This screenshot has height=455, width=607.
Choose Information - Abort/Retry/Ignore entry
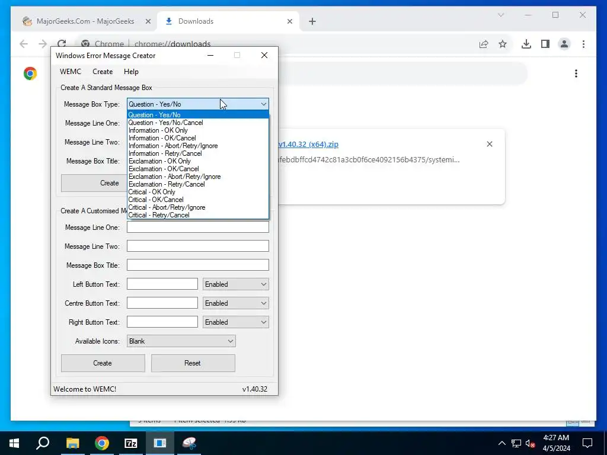coord(198,146)
